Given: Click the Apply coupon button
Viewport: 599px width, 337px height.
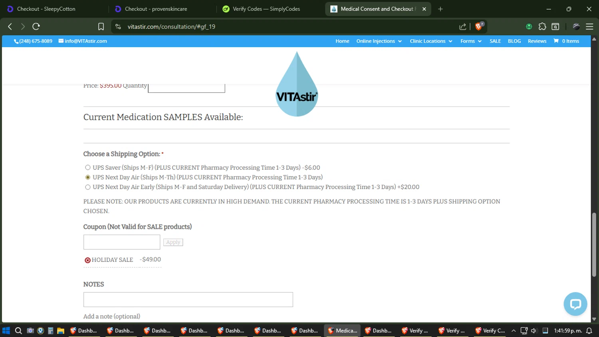Looking at the screenshot, I should pos(173,242).
